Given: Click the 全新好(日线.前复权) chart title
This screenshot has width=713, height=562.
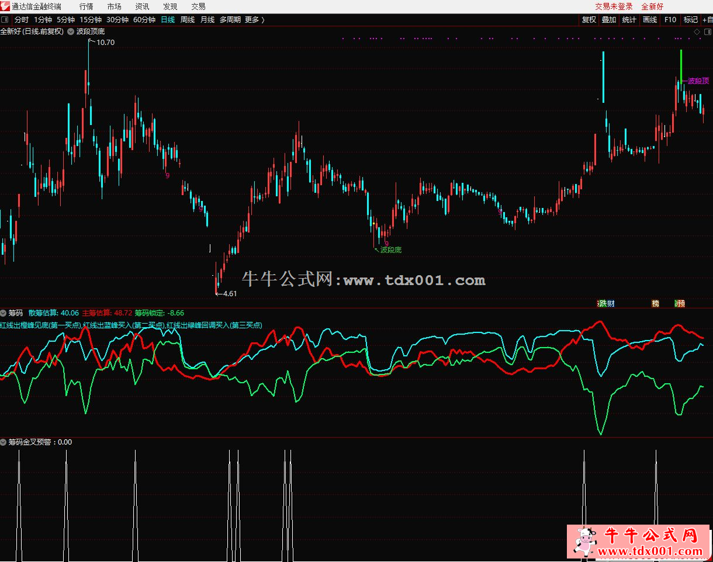Looking at the screenshot, I should (32, 32).
